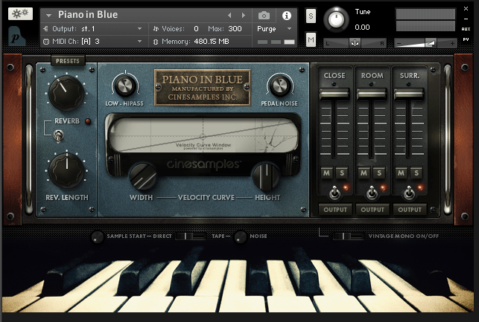Toggle the Reverb switch

pyautogui.click(x=58, y=135)
